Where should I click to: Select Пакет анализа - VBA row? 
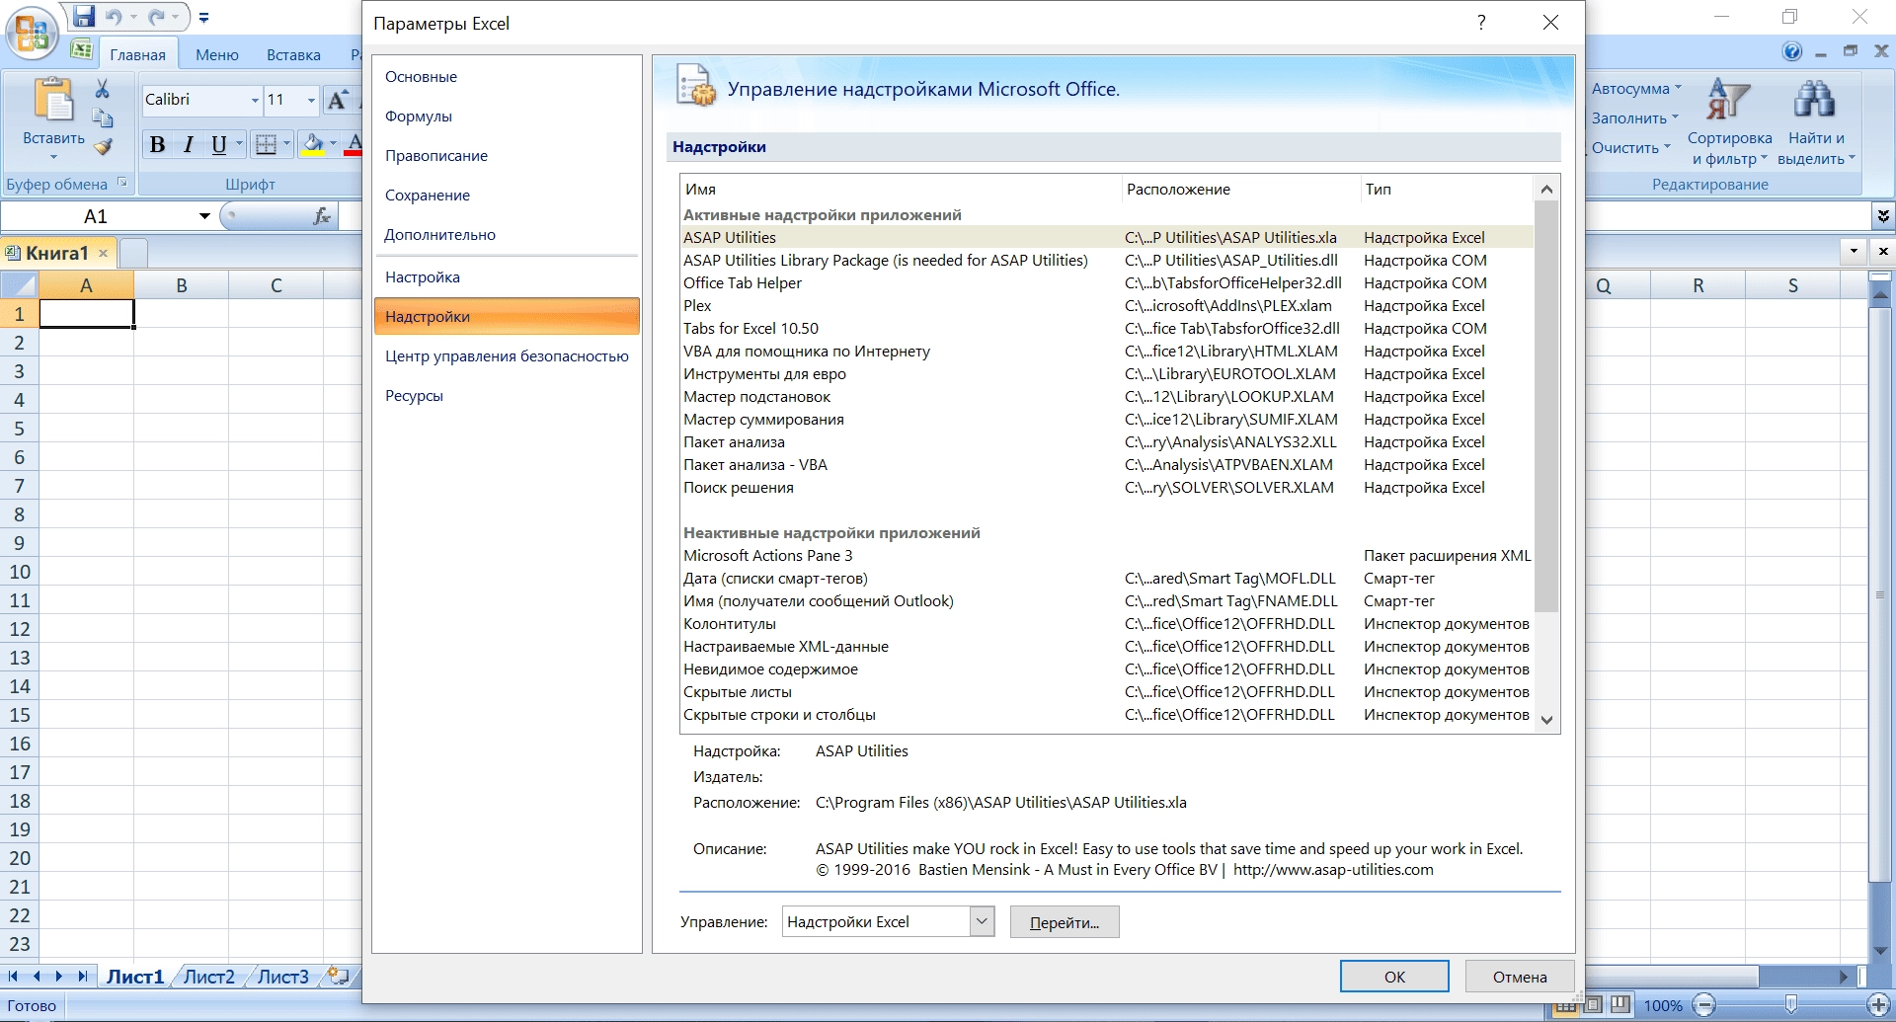1106,465
